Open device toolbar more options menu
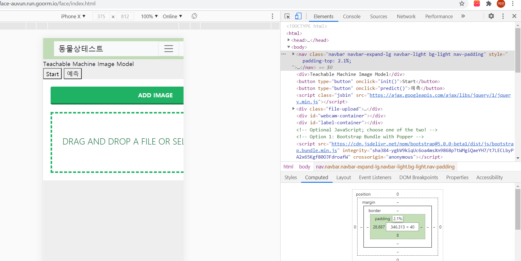 [272, 16]
